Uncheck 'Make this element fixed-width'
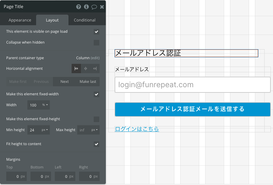This screenshot has width=273, height=185. pyautogui.click(x=96, y=94)
